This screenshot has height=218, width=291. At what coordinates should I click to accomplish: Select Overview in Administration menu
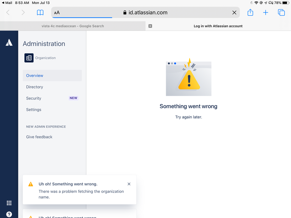52,75
